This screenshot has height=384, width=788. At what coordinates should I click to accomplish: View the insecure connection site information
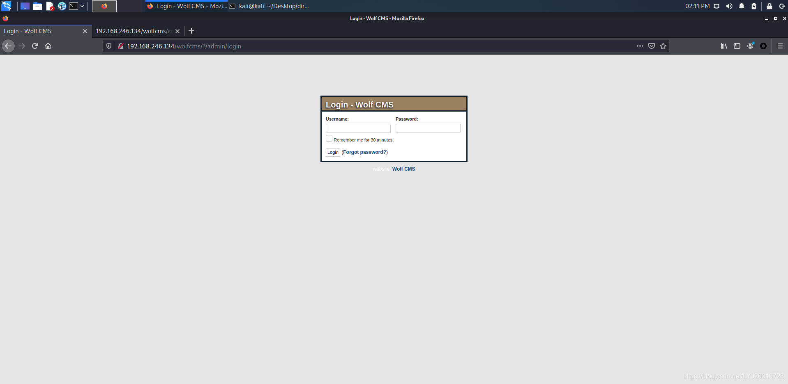point(121,46)
